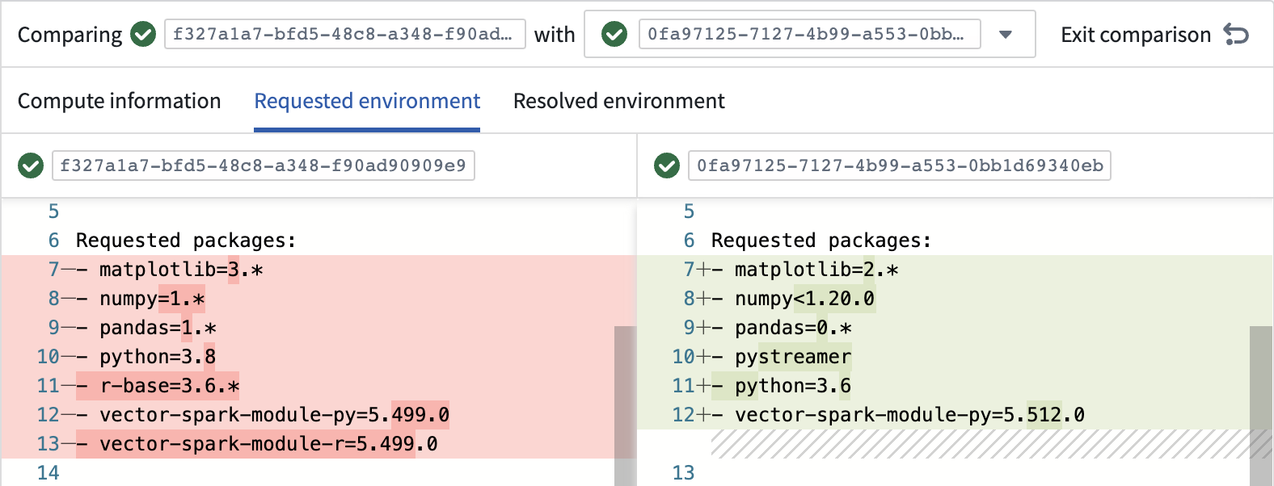This screenshot has height=486, width=1274.
Task: Click Requested packages heading in right pane
Action: 821,241
